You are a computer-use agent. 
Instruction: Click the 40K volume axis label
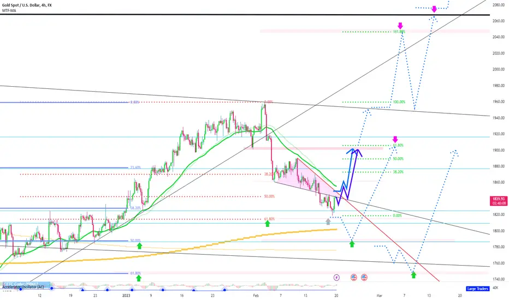[x=495, y=287]
